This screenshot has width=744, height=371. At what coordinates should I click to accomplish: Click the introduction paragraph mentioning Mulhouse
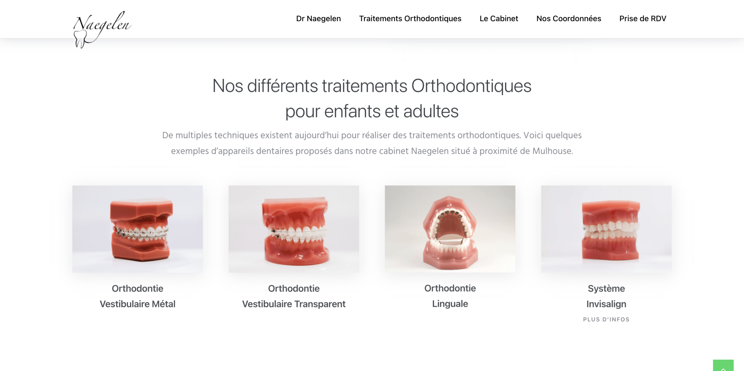point(372,143)
